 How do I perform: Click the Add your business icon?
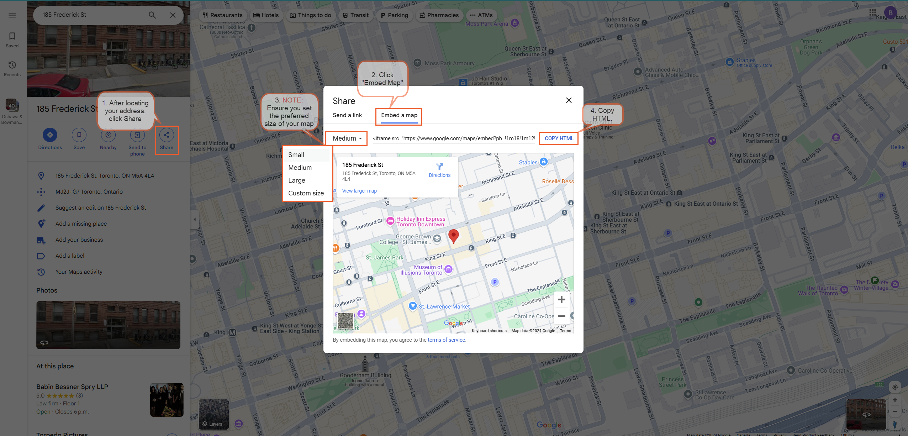click(x=41, y=240)
